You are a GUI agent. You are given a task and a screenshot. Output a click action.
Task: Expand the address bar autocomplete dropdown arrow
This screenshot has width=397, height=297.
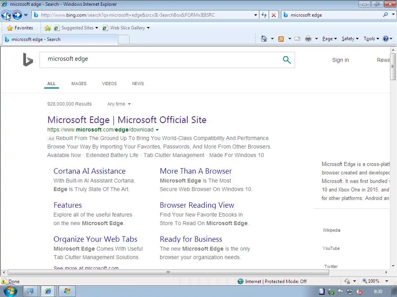click(255, 15)
